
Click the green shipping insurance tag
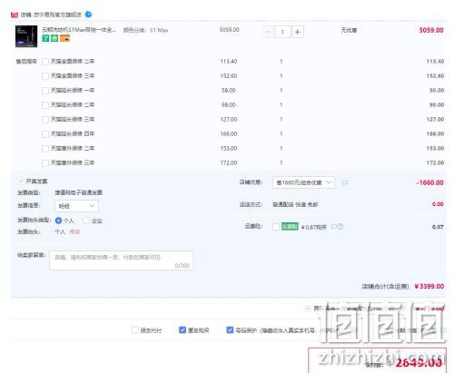(x=290, y=227)
